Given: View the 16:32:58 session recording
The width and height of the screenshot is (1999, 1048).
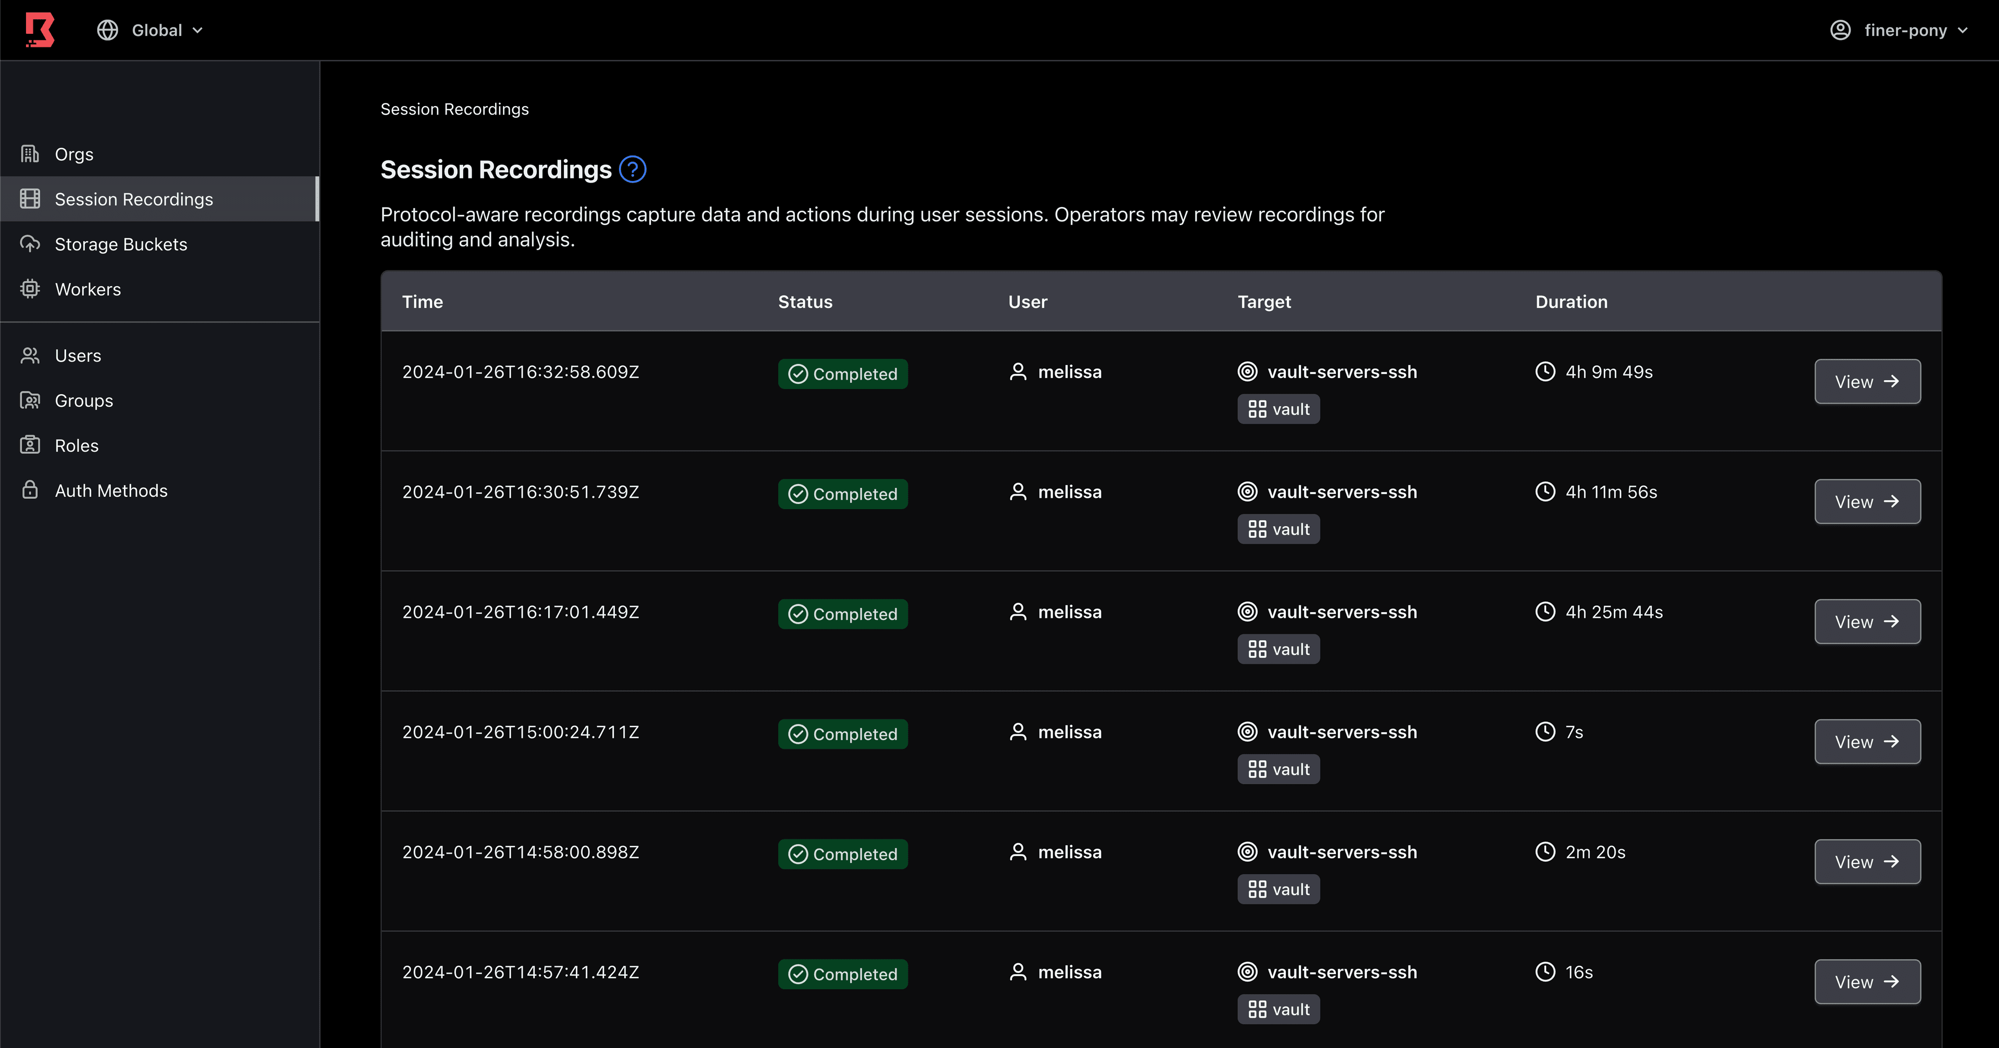Looking at the screenshot, I should pyautogui.click(x=1866, y=381).
